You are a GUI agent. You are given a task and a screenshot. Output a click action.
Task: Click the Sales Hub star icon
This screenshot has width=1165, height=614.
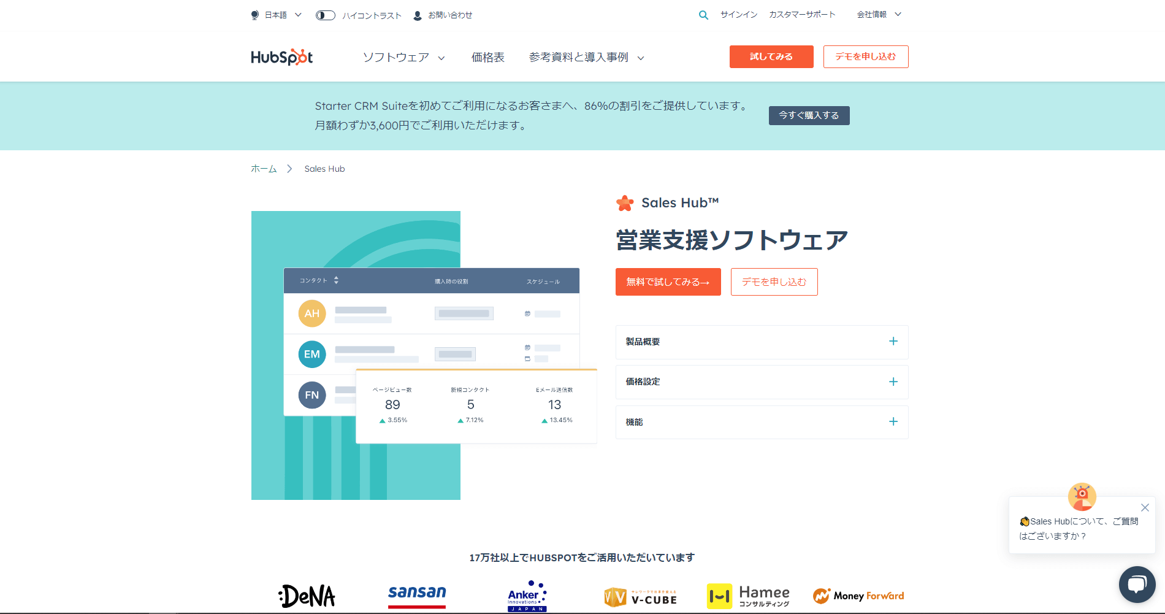coord(625,203)
